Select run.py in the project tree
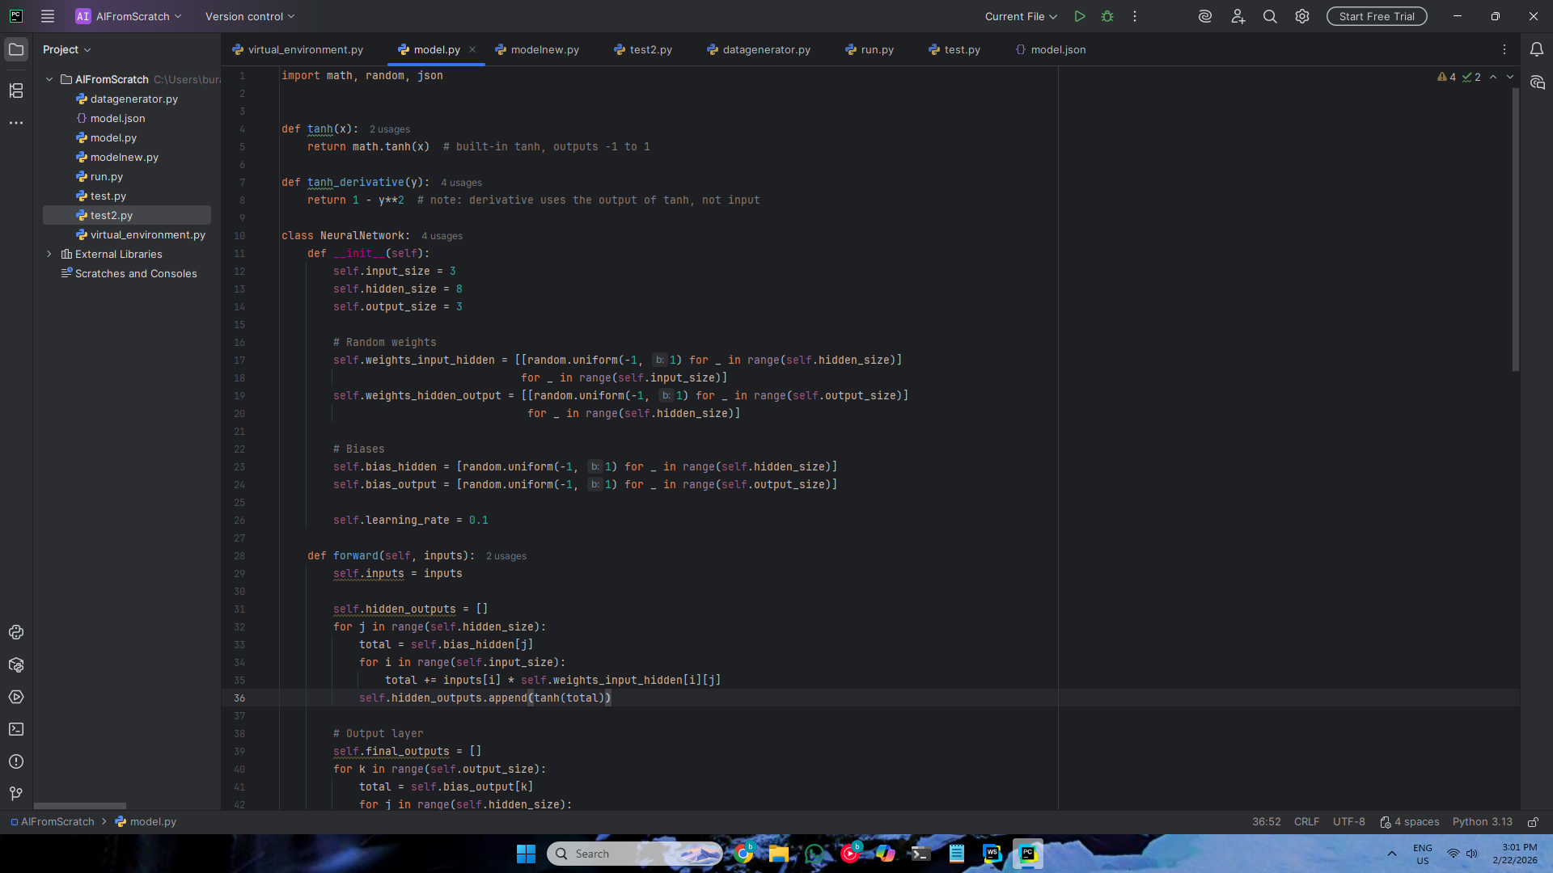This screenshot has width=1553, height=873. 106,176
